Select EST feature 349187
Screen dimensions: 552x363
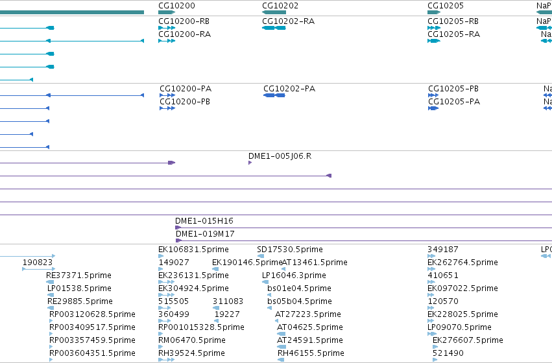(443, 250)
